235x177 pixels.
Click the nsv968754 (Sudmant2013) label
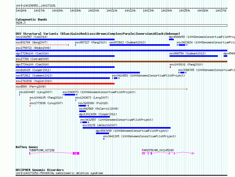coord(187,53)
